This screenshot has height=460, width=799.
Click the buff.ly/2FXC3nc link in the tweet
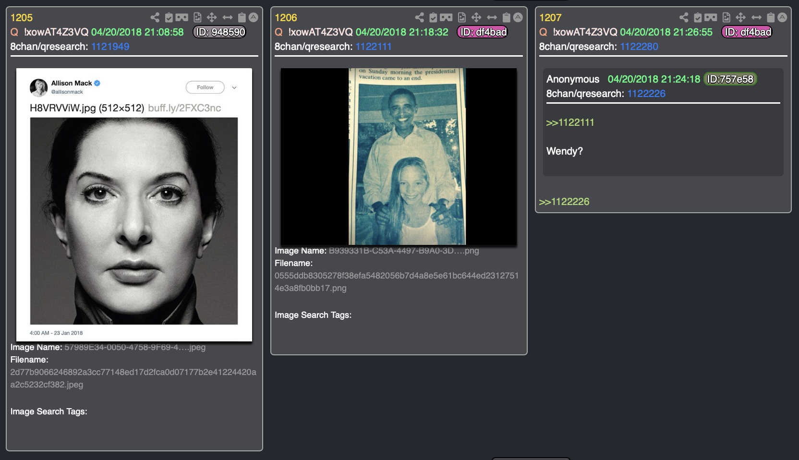tap(184, 108)
